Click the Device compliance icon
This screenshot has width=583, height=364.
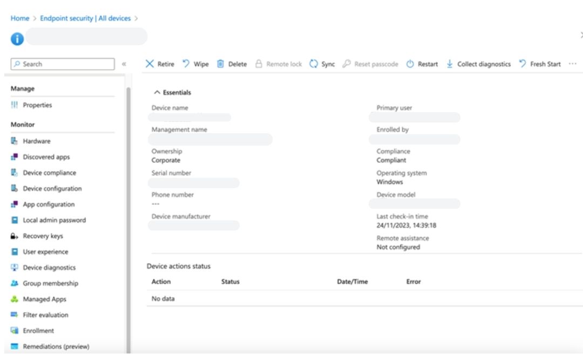[15, 173]
